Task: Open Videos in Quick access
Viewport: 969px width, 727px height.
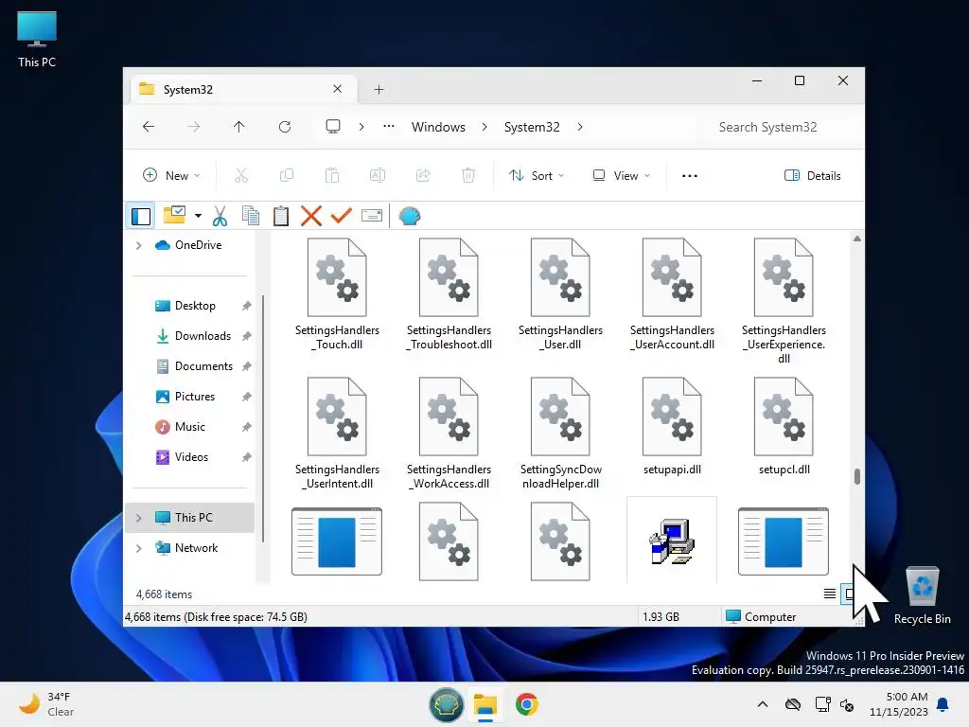Action: pyautogui.click(x=191, y=457)
